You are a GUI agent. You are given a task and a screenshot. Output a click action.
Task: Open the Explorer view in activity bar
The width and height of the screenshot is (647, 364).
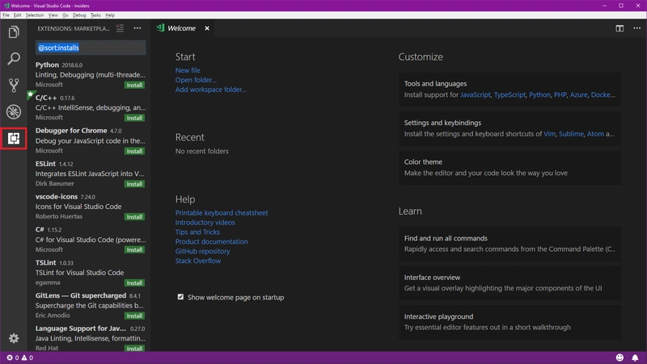coord(14,32)
